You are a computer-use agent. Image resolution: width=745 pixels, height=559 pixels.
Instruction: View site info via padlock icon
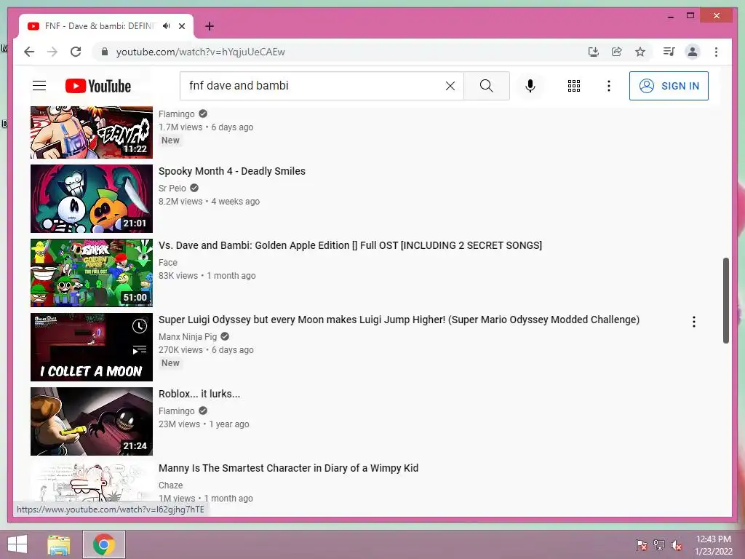[105, 52]
